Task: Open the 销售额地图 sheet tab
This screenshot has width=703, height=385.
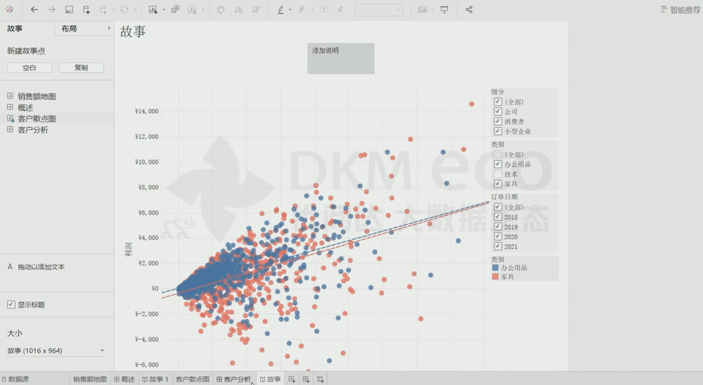Action: coord(89,379)
